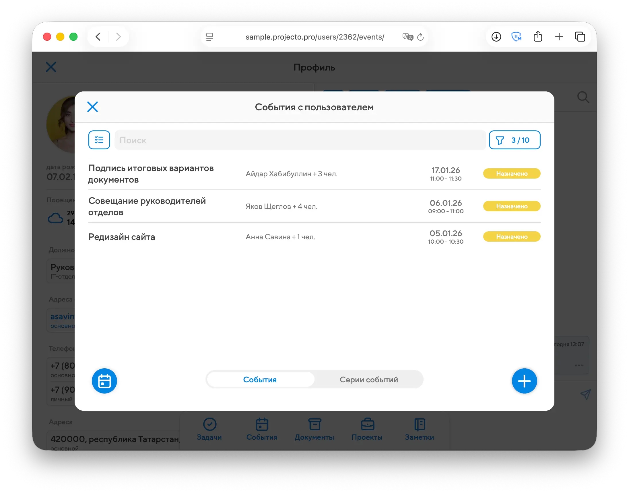This screenshot has width=629, height=493.
Task: Go back using browser back arrow
Action: pos(98,37)
